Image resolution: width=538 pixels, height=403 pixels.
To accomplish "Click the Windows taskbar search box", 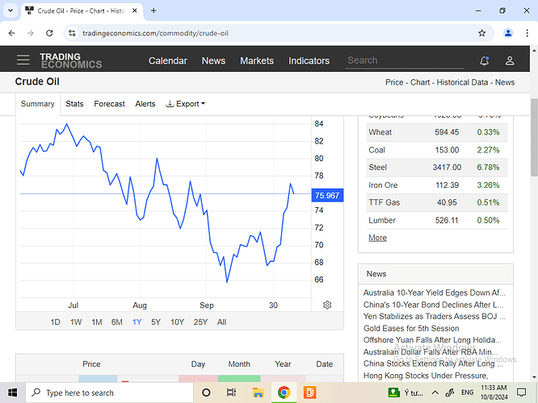I will [109, 393].
